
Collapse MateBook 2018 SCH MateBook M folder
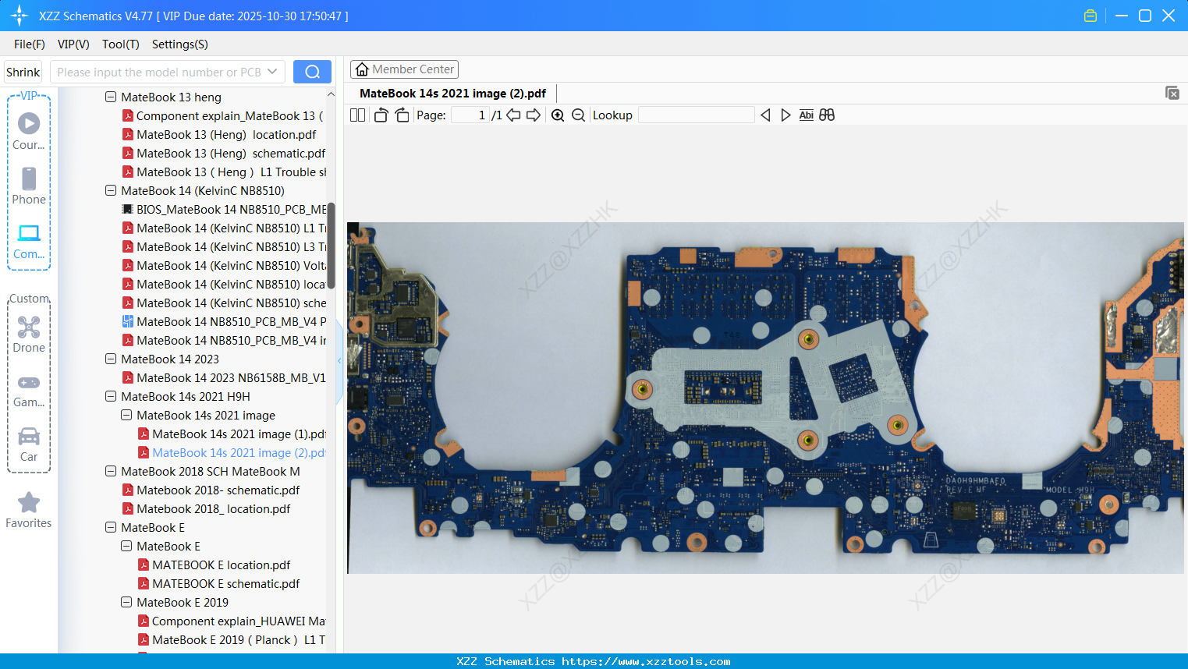click(111, 472)
